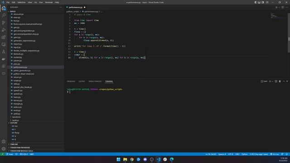Open the Help menu
The width and height of the screenshot is (290, 163).
tap(57, 2)
